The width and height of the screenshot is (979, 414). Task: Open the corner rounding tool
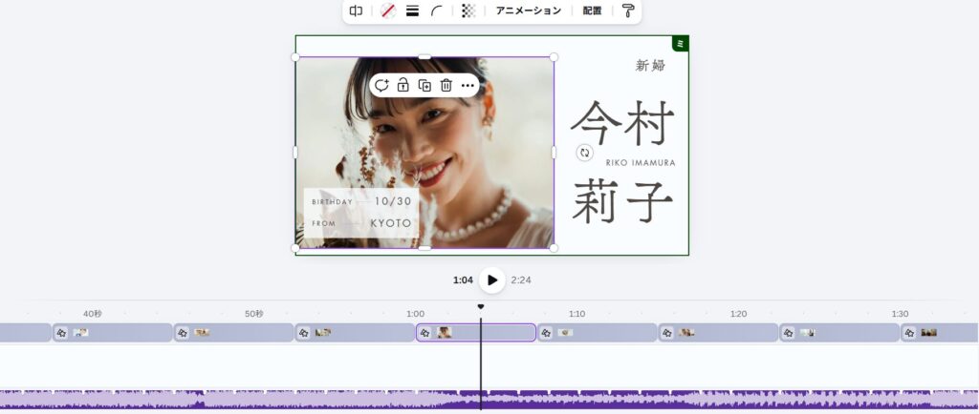pos(437,11)
